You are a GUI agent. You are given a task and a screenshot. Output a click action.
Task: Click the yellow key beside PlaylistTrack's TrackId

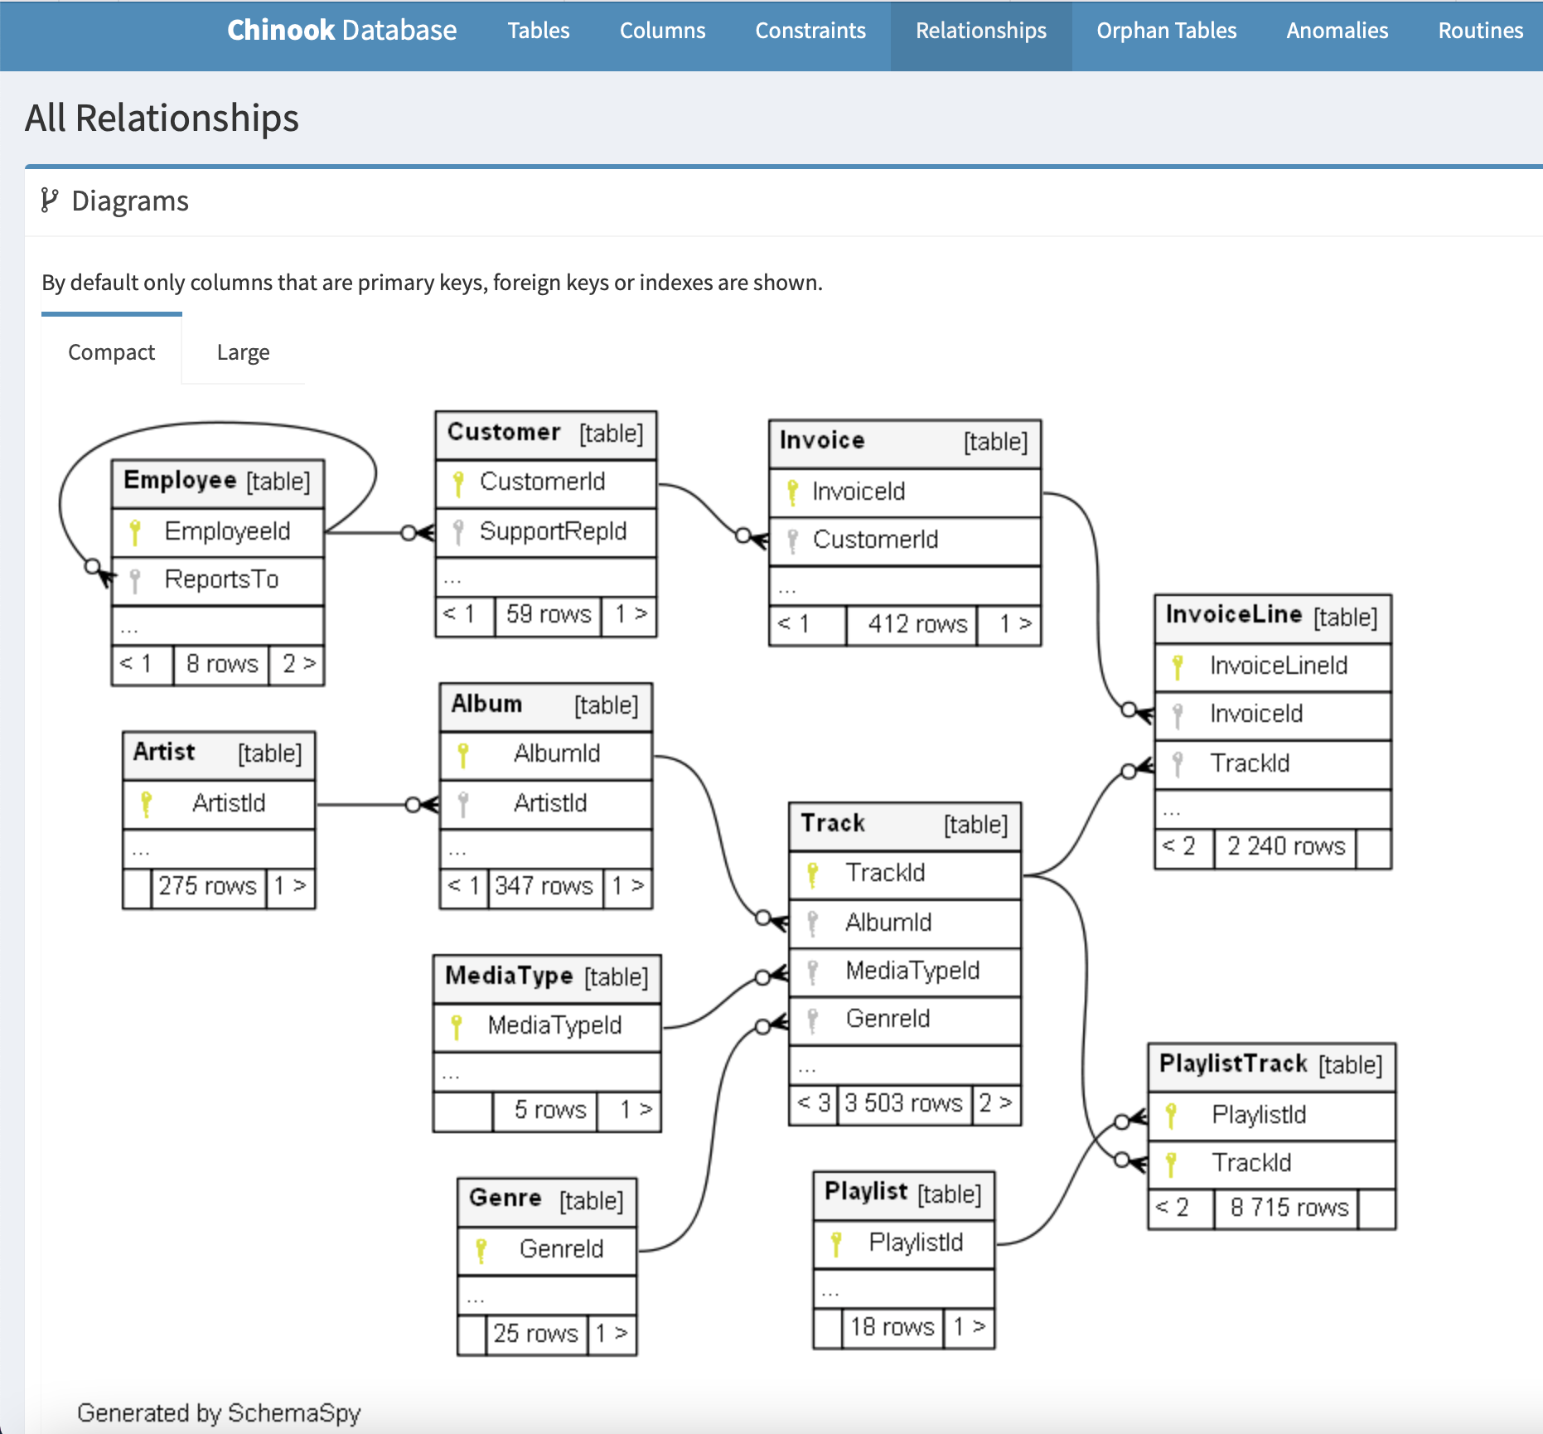1171,1164
